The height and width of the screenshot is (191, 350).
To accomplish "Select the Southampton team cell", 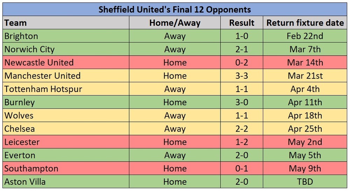I will pos(66,168).
